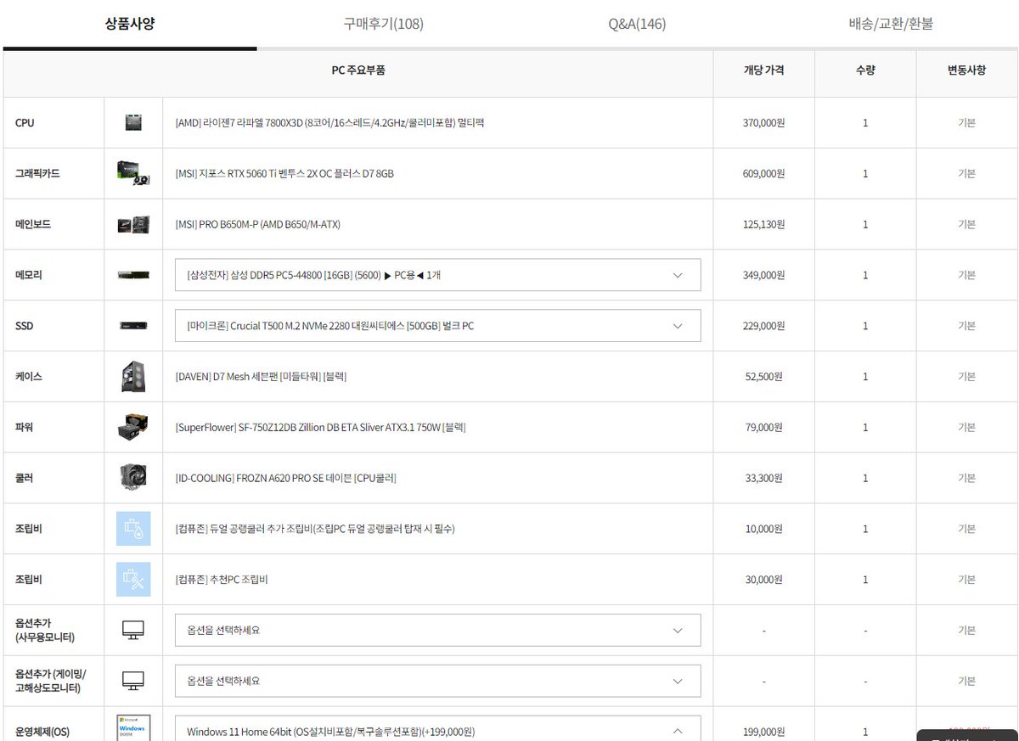The height and width of the screenshot is (741, 1019).
Task: Click the 파워 row label
Action: tap(24, 427)
